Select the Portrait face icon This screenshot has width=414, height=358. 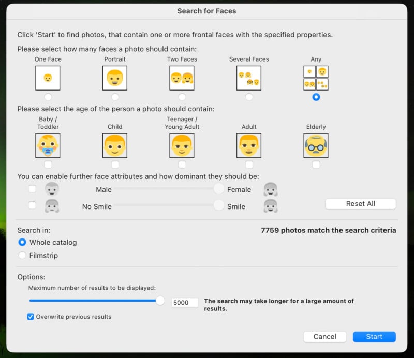click(x=115, y=78)
